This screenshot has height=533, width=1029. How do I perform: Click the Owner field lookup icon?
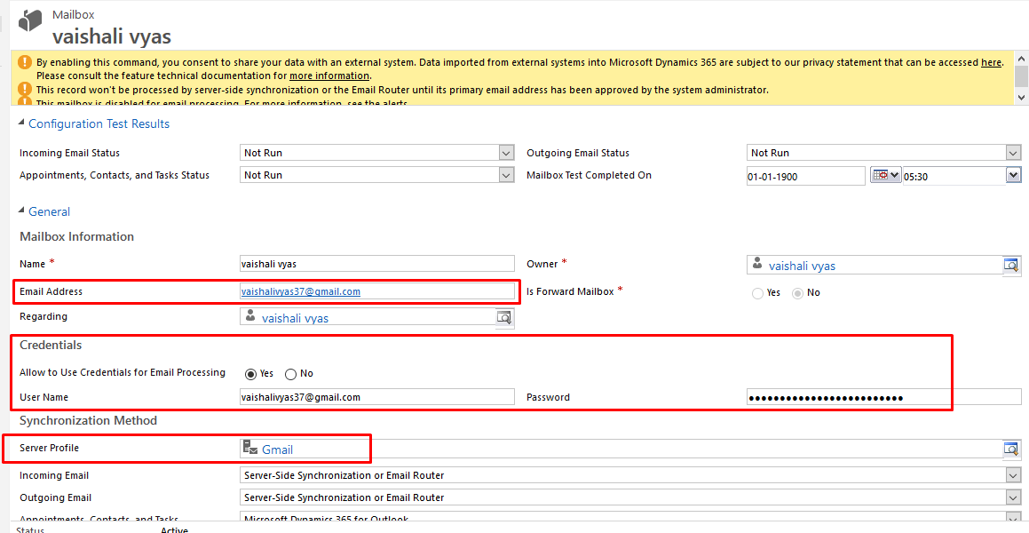tap(1011, 266)
